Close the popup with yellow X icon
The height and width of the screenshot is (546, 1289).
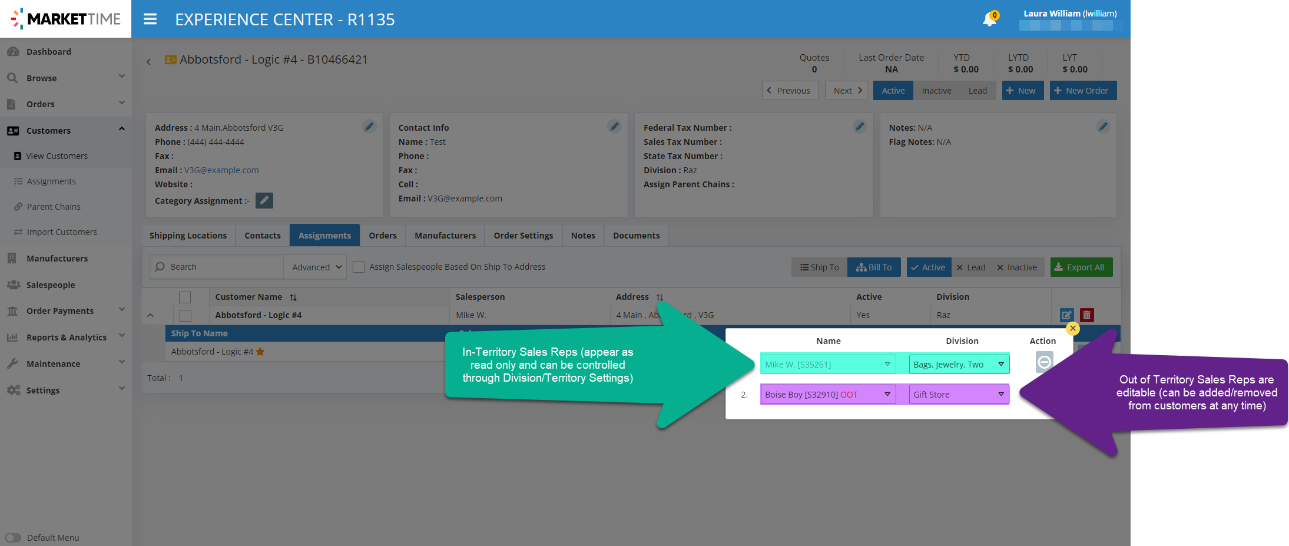pyautogui.click(x=1073, y=328)
